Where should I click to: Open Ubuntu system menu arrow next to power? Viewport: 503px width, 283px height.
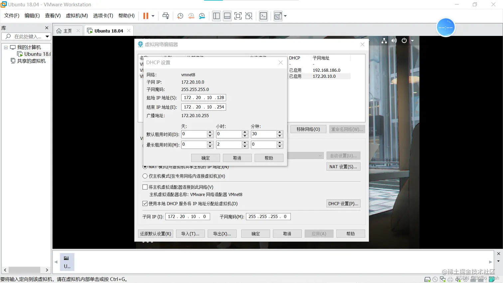tap(412, 41)
